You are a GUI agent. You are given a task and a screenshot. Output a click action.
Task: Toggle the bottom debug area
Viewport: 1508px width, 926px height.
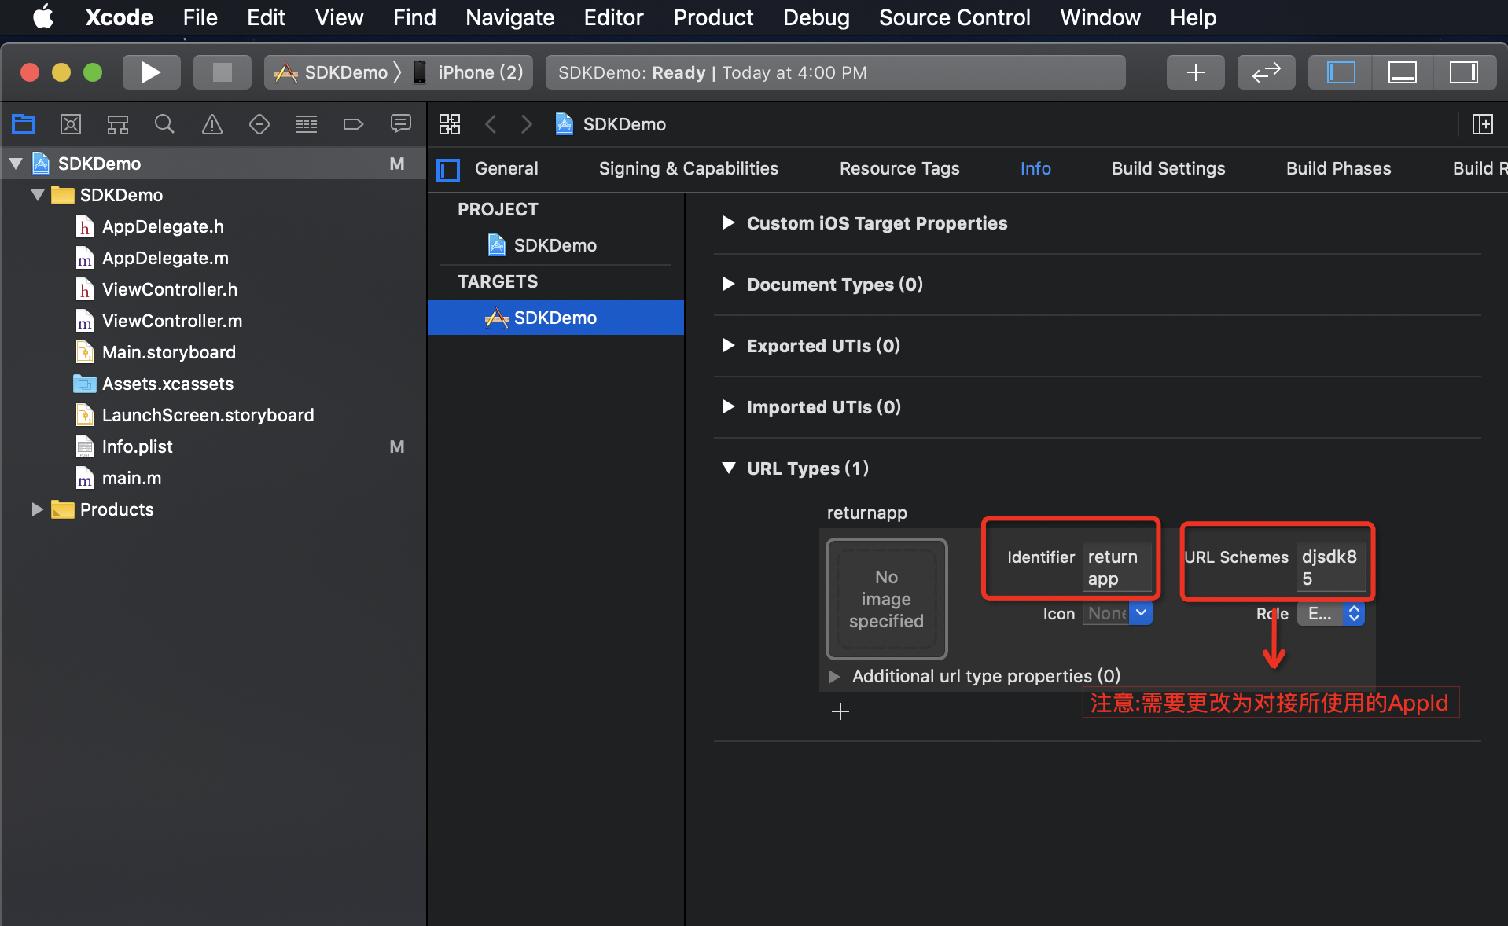coord(1402,72)
